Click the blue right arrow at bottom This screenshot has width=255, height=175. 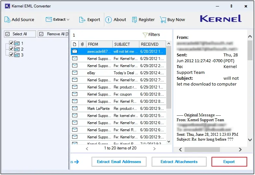[76, 162]
